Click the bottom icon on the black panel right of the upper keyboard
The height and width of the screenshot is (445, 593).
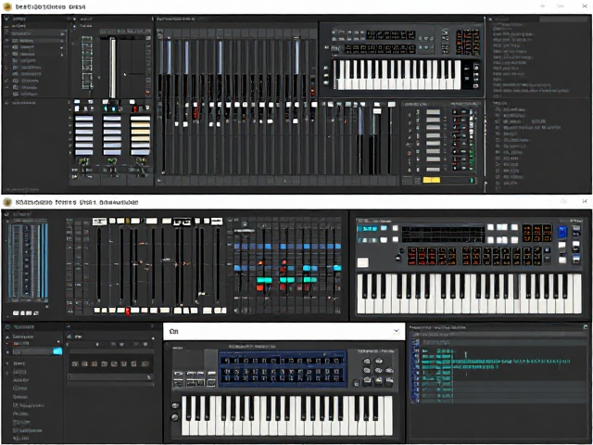click(475, 84)
